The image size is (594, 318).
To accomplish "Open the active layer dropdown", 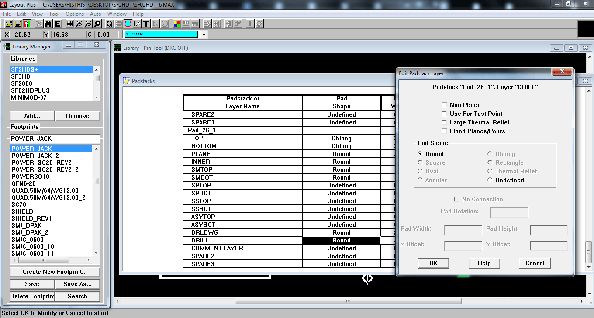I will tap(203, 34).
